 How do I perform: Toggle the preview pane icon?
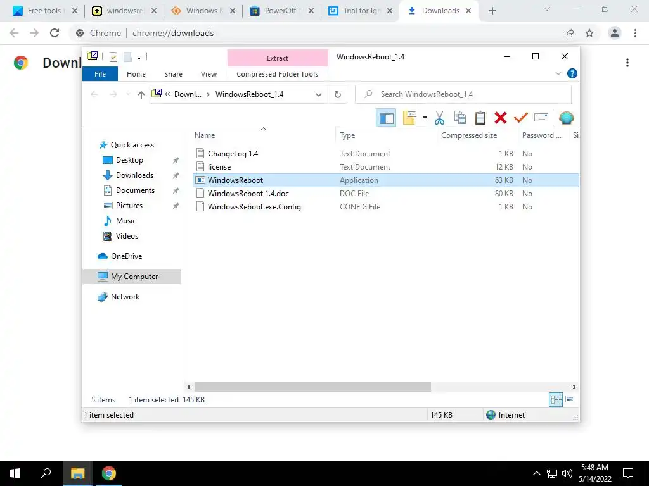pyautogui.click(x=386, y=118)
